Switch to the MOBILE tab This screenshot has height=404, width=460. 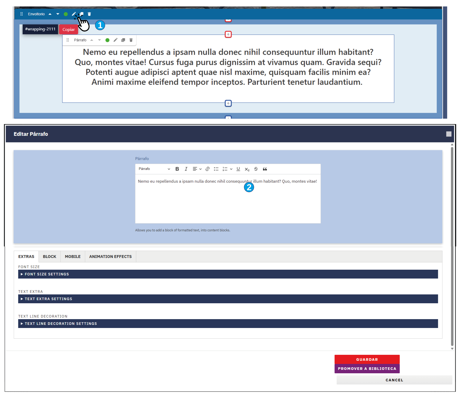(73, 257)
